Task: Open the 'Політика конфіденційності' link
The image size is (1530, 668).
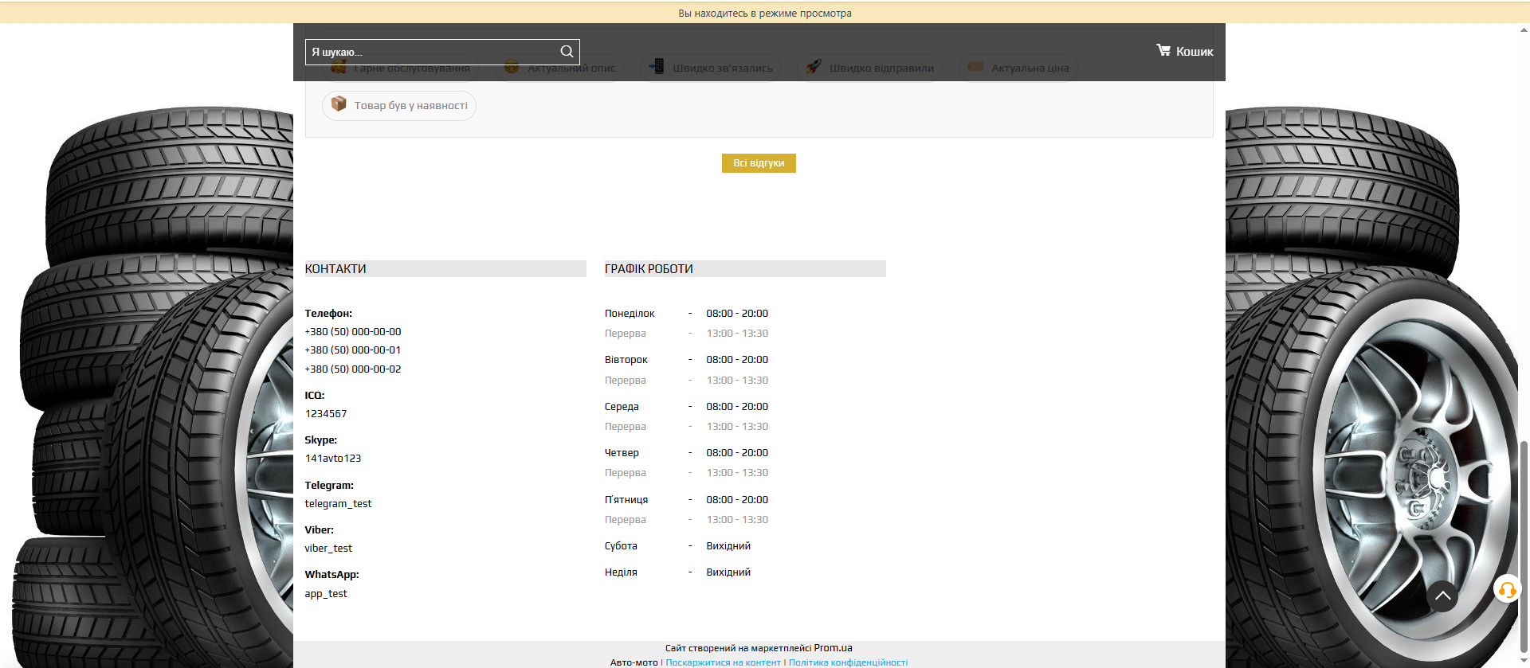Action: pos(848,662)
